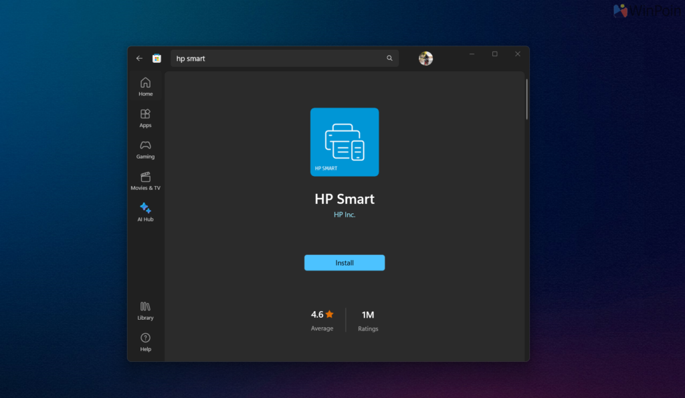Open the Library page
Viewport: 685px width, 398px height.
(x=145, y=310)
